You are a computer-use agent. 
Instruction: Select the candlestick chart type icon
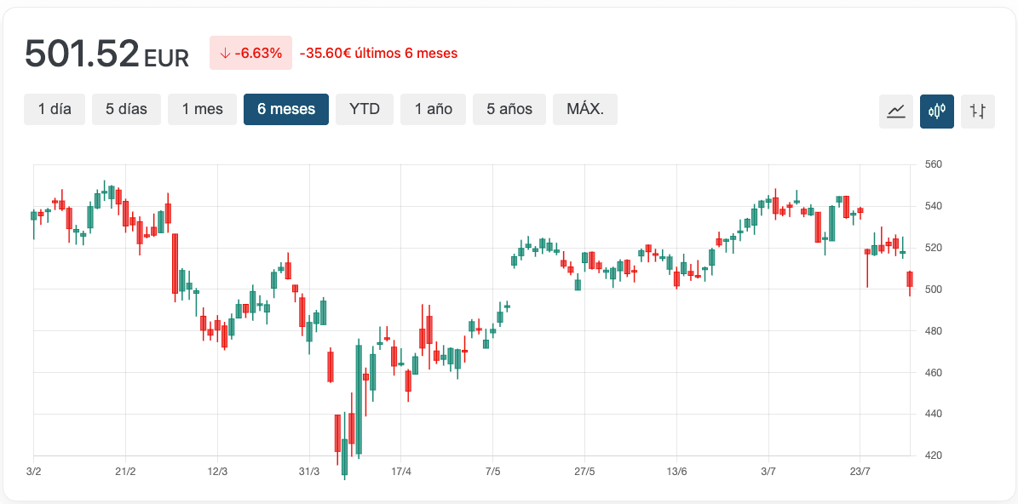[x=937, y=111]
